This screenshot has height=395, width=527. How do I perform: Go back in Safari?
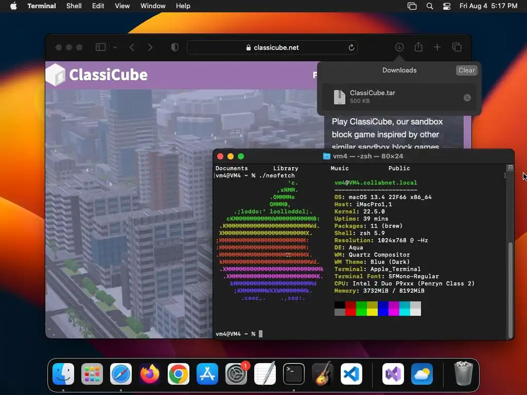(x=132, y=47)
